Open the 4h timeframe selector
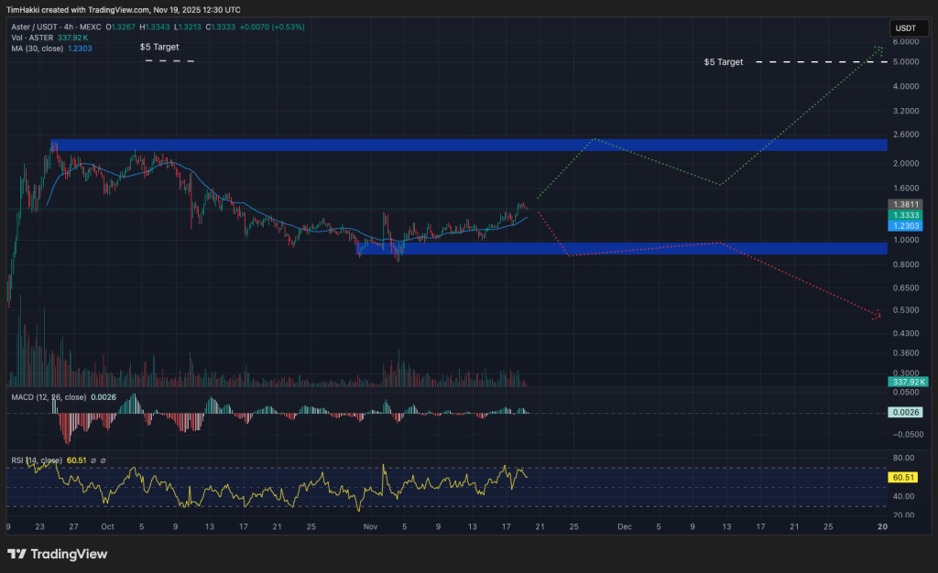 67,27
